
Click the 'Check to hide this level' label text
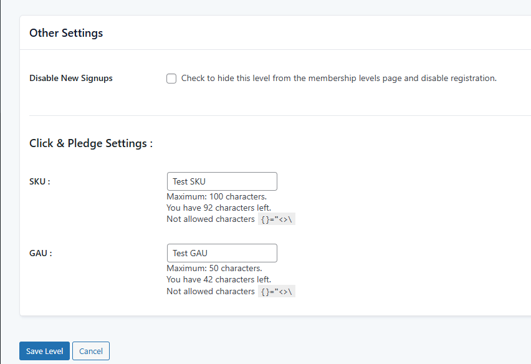338,78
